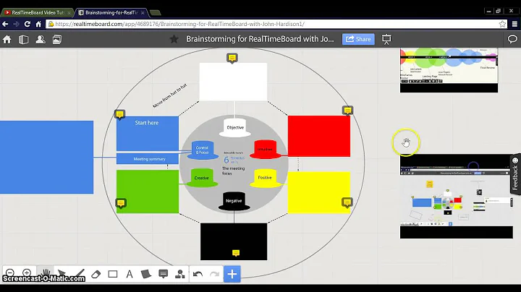Open a new browser tab
521x292 pixels.
click(x=155, y=13)
